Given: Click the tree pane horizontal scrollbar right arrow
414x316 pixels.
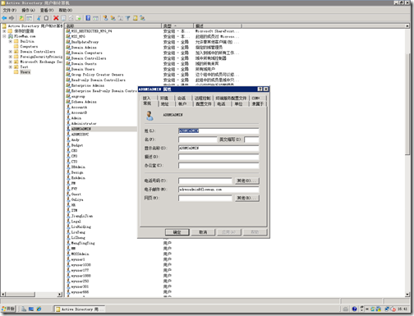Looking at the screenshot, I should (60, 295).
